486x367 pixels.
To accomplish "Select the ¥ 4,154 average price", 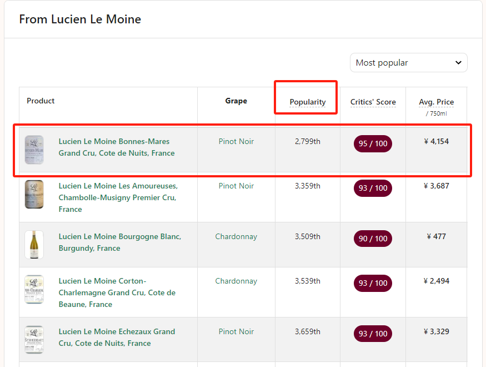I will click(x=437, y=141).
